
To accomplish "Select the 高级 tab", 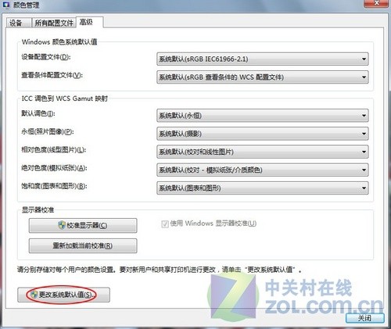I will coord(90,22).
